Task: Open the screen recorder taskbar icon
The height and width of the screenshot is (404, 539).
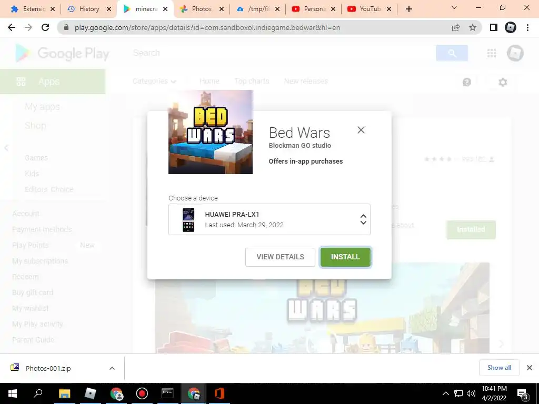Action: tap(142, 393)
